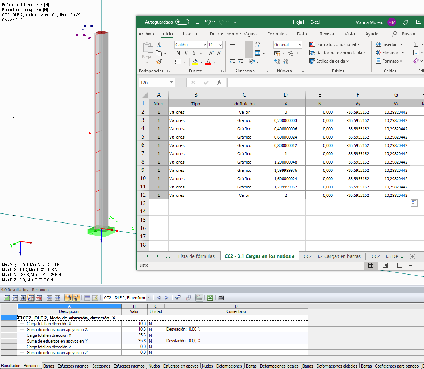This screenshot has width=424, height=369.
Task: Click the export to Excel icon in results toolbar
Action: 210,298
